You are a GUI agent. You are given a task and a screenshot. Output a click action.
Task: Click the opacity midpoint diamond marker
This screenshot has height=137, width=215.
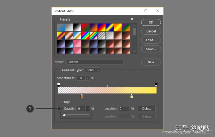107,86
